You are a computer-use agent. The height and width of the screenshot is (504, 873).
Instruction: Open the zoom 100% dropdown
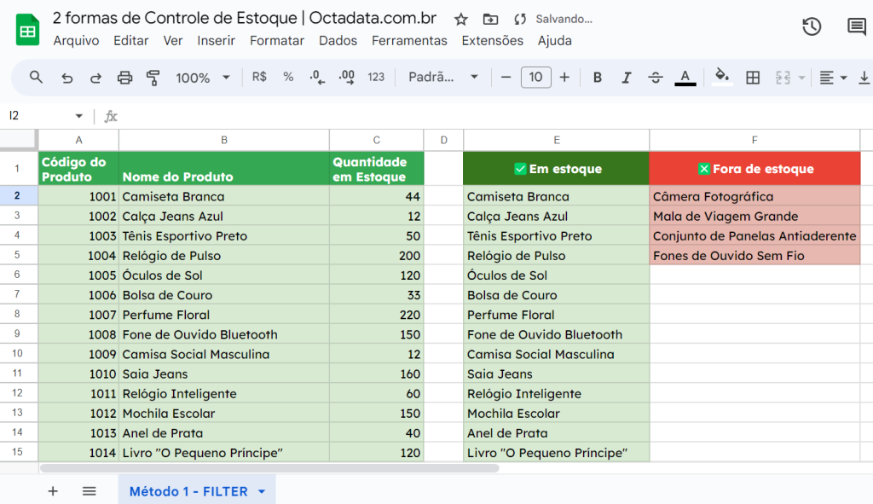(203, 78)
